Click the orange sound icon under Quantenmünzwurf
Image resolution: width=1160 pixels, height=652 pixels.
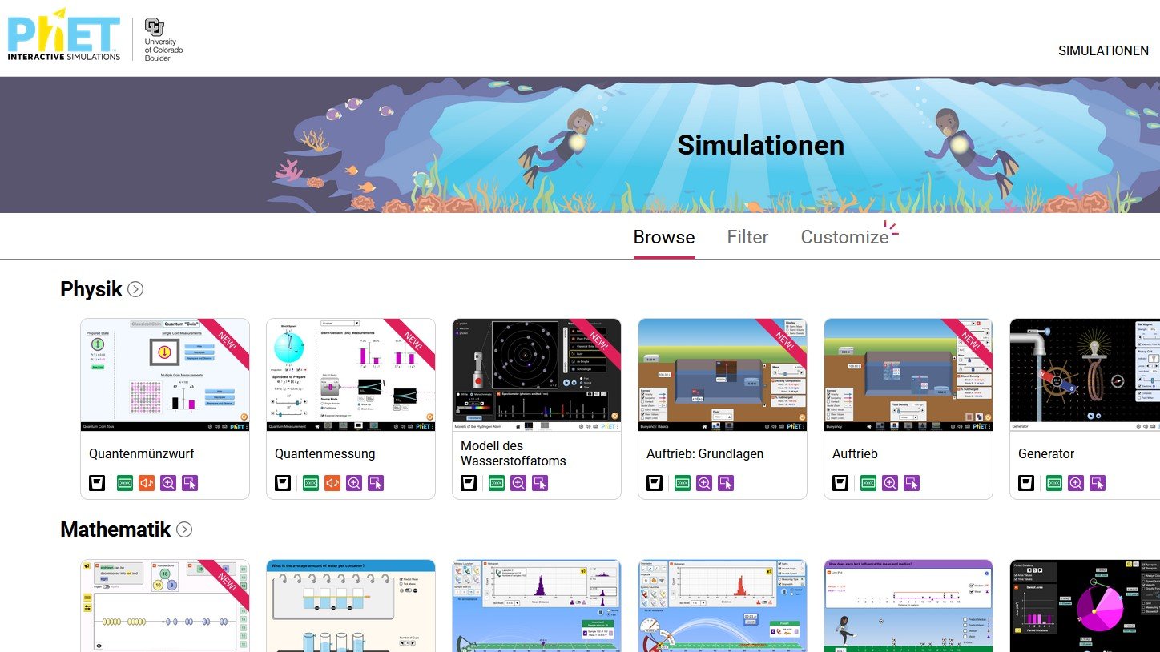pyautogui.click(x=146, y=483)
